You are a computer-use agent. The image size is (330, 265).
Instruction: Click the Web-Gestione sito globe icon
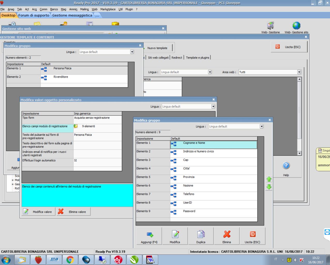click(296, 26)
